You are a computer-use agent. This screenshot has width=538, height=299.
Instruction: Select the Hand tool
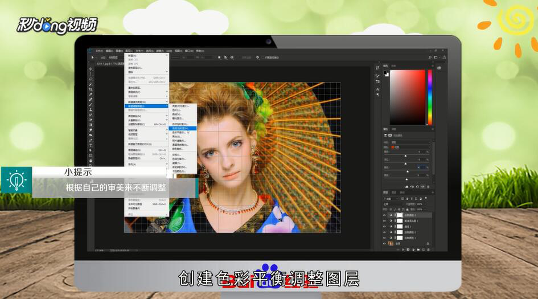pyautogui.click(x=91, y=160)
